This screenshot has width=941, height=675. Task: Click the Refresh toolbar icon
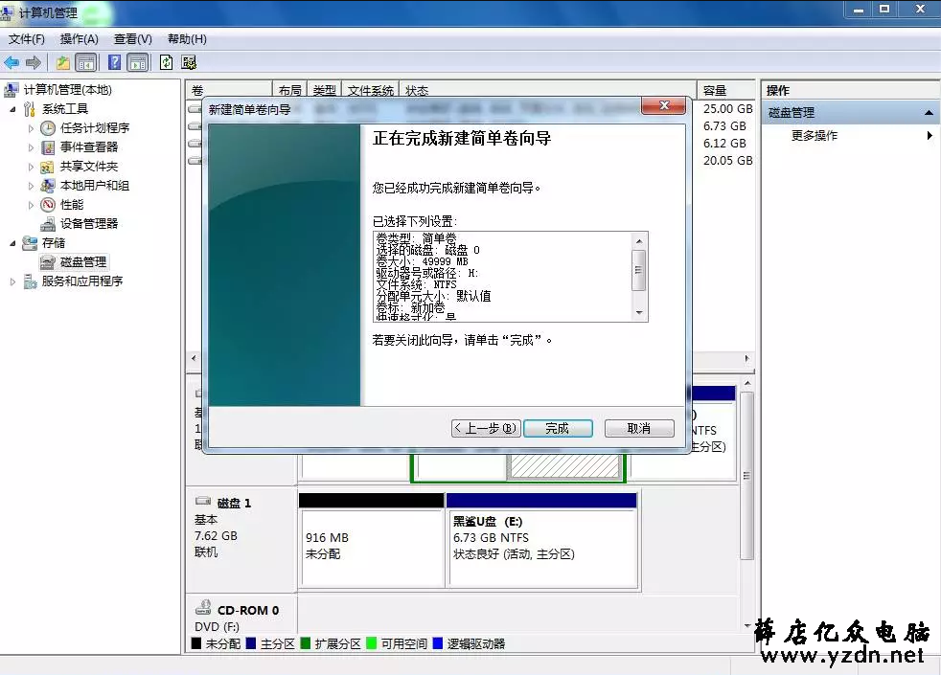pos(166,62)
